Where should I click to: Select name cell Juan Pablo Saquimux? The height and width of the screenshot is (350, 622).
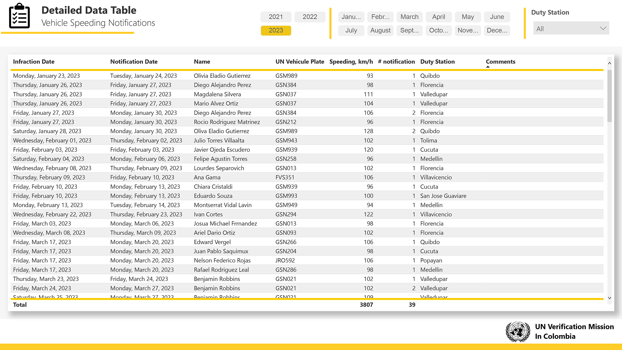coord(221,251)
